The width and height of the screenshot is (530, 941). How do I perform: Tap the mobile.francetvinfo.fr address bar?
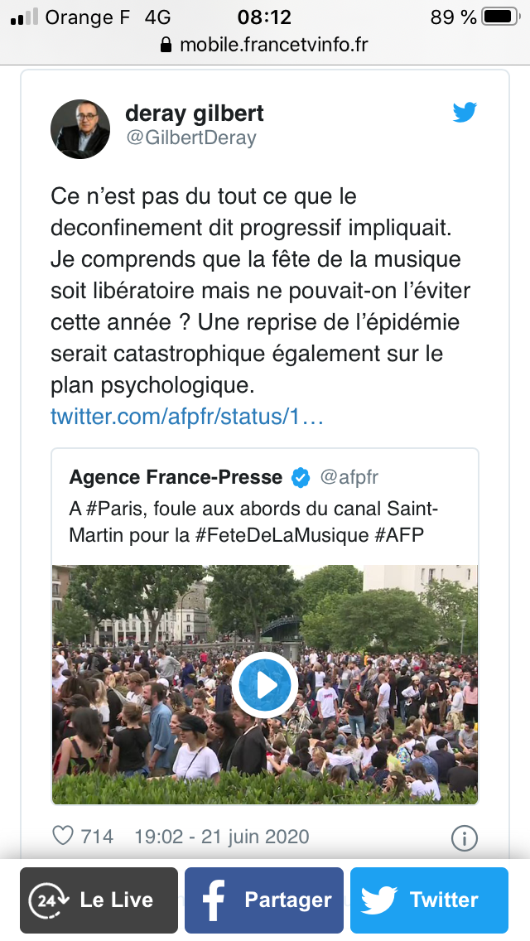tap(265, 45)
